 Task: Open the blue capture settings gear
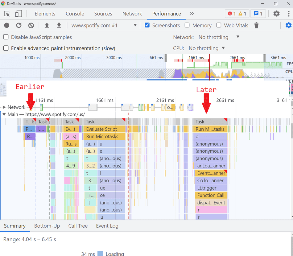click(288, 26)
